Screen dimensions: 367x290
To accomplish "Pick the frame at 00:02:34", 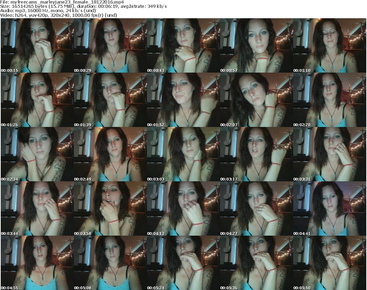I will click(x=37, y=154).
